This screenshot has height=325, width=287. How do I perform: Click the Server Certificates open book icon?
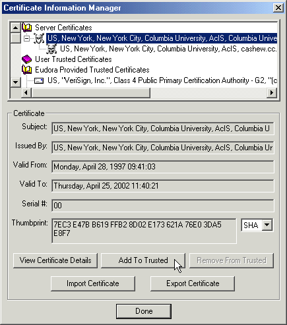tap(27, 28)
